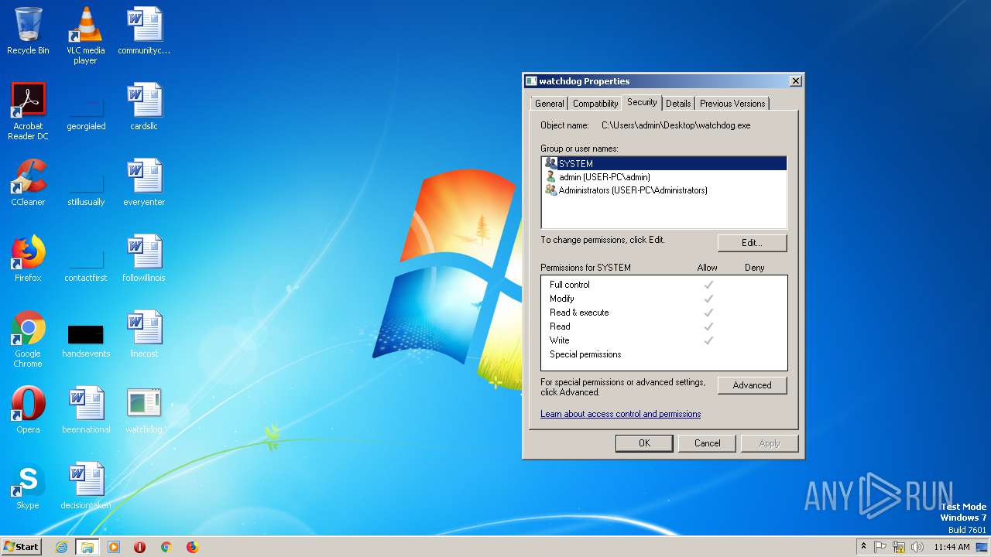Select the georgialed desktop file

86,111
